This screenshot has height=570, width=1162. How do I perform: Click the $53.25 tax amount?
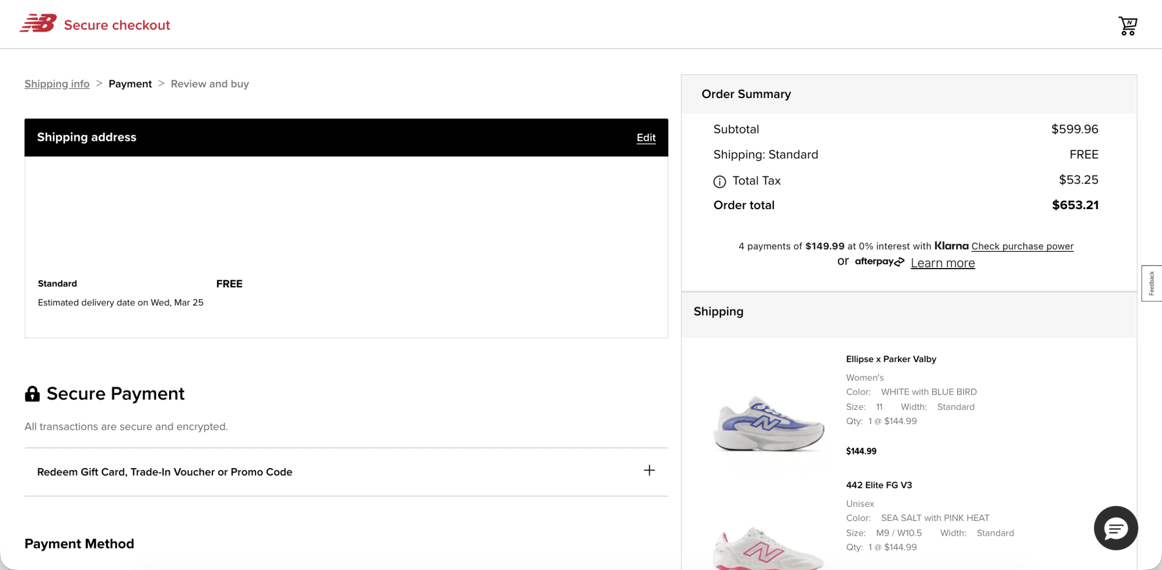click(1078, 180)
